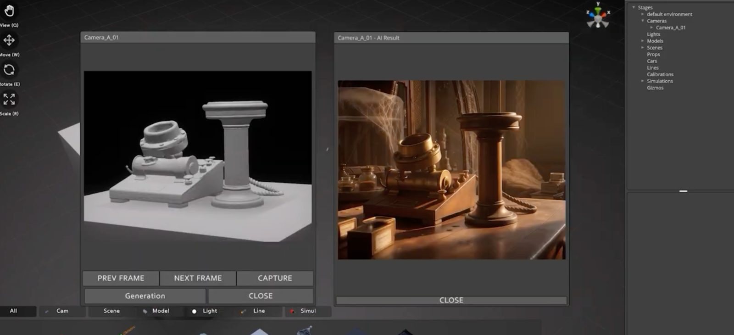
Task: Select the Camera_A_01 entry in the tree
Action: coord(671,28)
